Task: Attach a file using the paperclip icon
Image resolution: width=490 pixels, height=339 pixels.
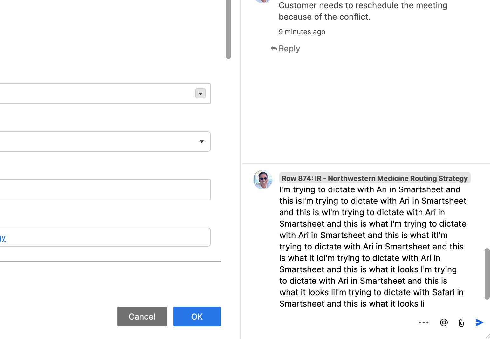Action: [x=461, y=323]
